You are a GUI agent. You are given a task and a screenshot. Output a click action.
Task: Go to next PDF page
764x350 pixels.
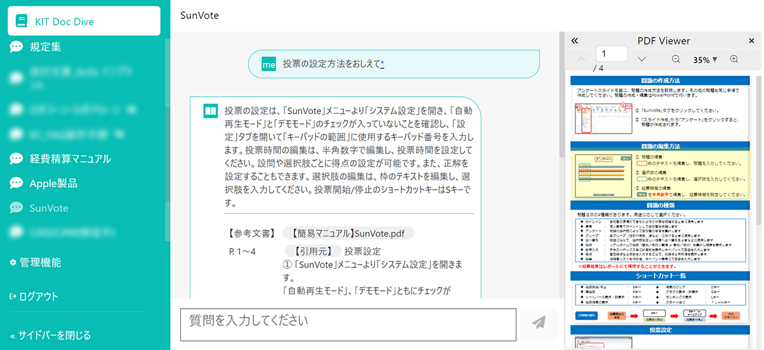click(x=642, y=59)
